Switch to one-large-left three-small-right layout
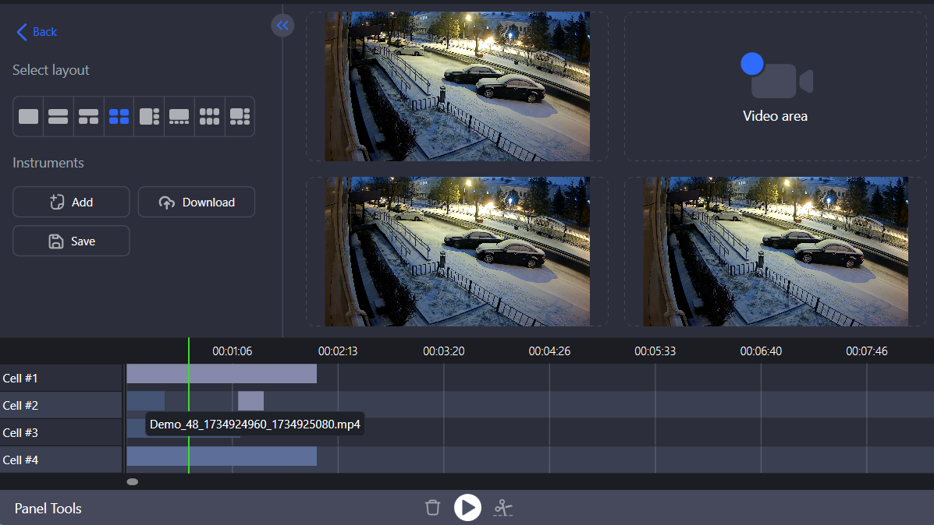Screen dimensions: 934x525 click(x=149, y=117)
